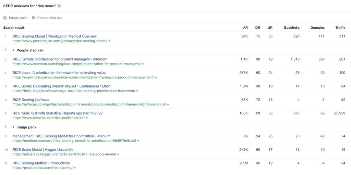The image size is (351, 175).
Task: Open the Intercom RICE simple prioritization title link
Action: pos(60,59)
